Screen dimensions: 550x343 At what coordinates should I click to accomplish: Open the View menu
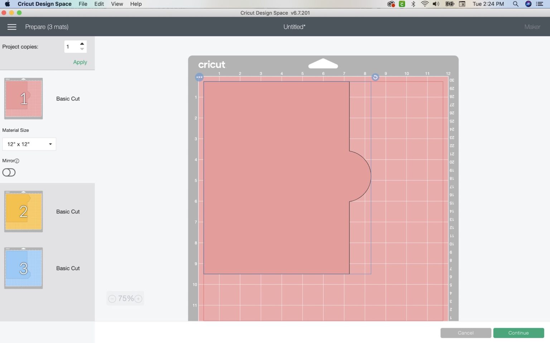tap(117, 4)
